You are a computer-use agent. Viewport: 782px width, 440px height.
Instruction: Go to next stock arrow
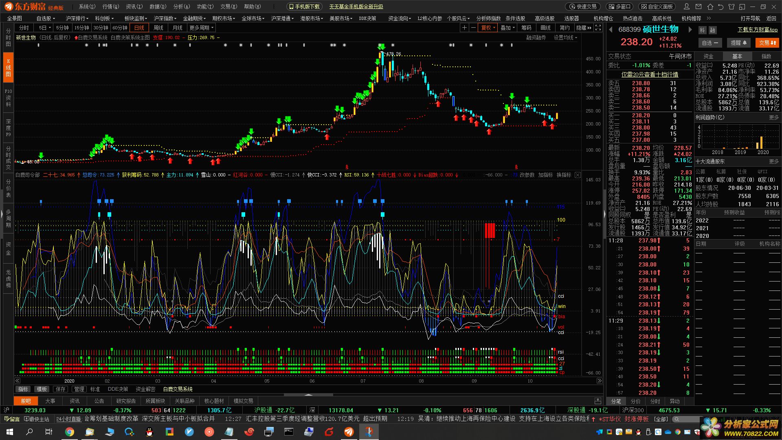[x=690, y=29]
